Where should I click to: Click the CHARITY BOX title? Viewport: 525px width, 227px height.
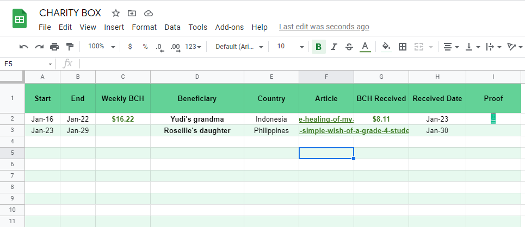(70, 13)
